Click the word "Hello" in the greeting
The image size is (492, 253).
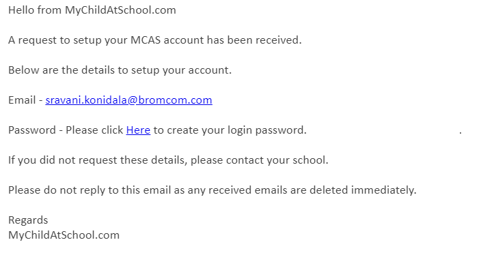[x=21, y=10]
